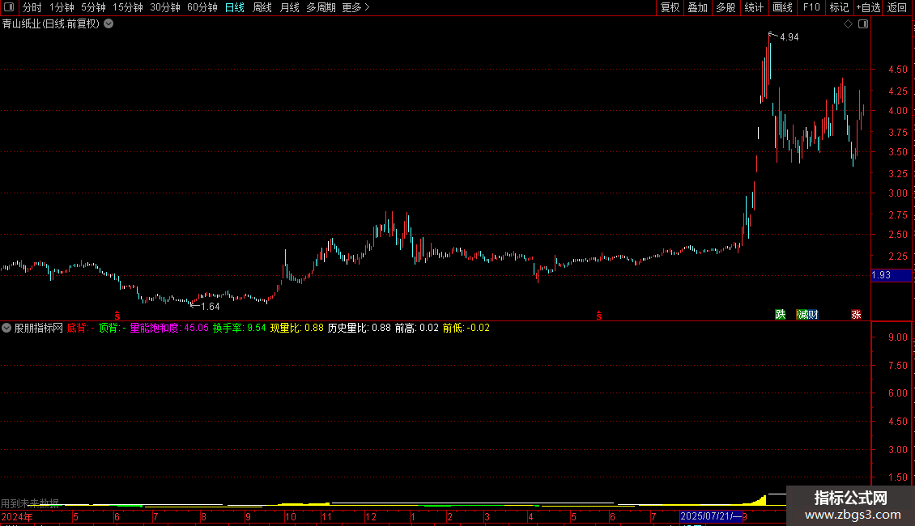This screenshot has width=915, height=526.
Task: Click the 底背 indicator label
Action: (x=80, y=329)
